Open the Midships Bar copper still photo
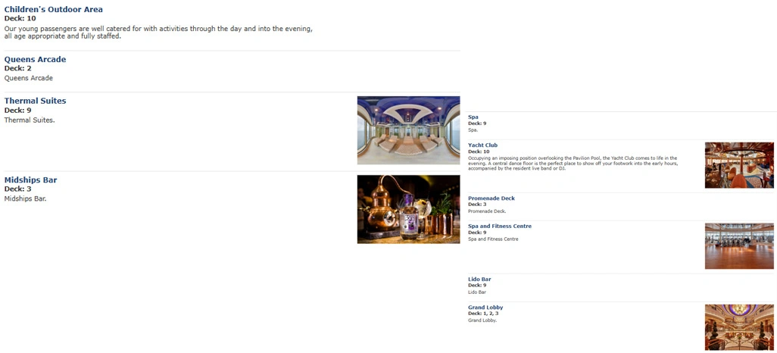 click(408, 209)
